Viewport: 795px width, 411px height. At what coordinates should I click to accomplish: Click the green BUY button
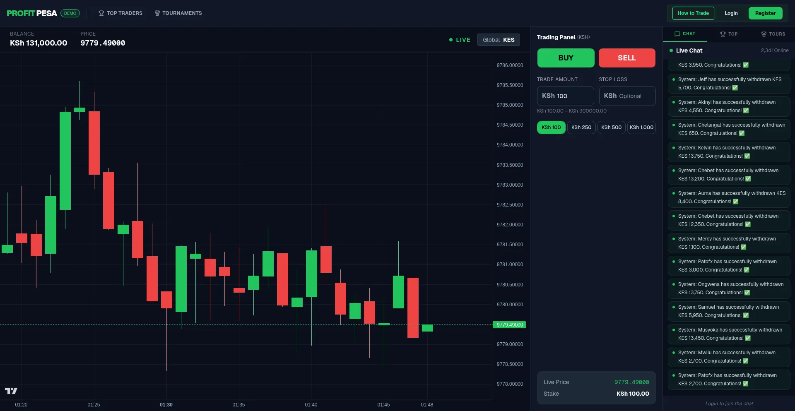click(x=566, y=58)
